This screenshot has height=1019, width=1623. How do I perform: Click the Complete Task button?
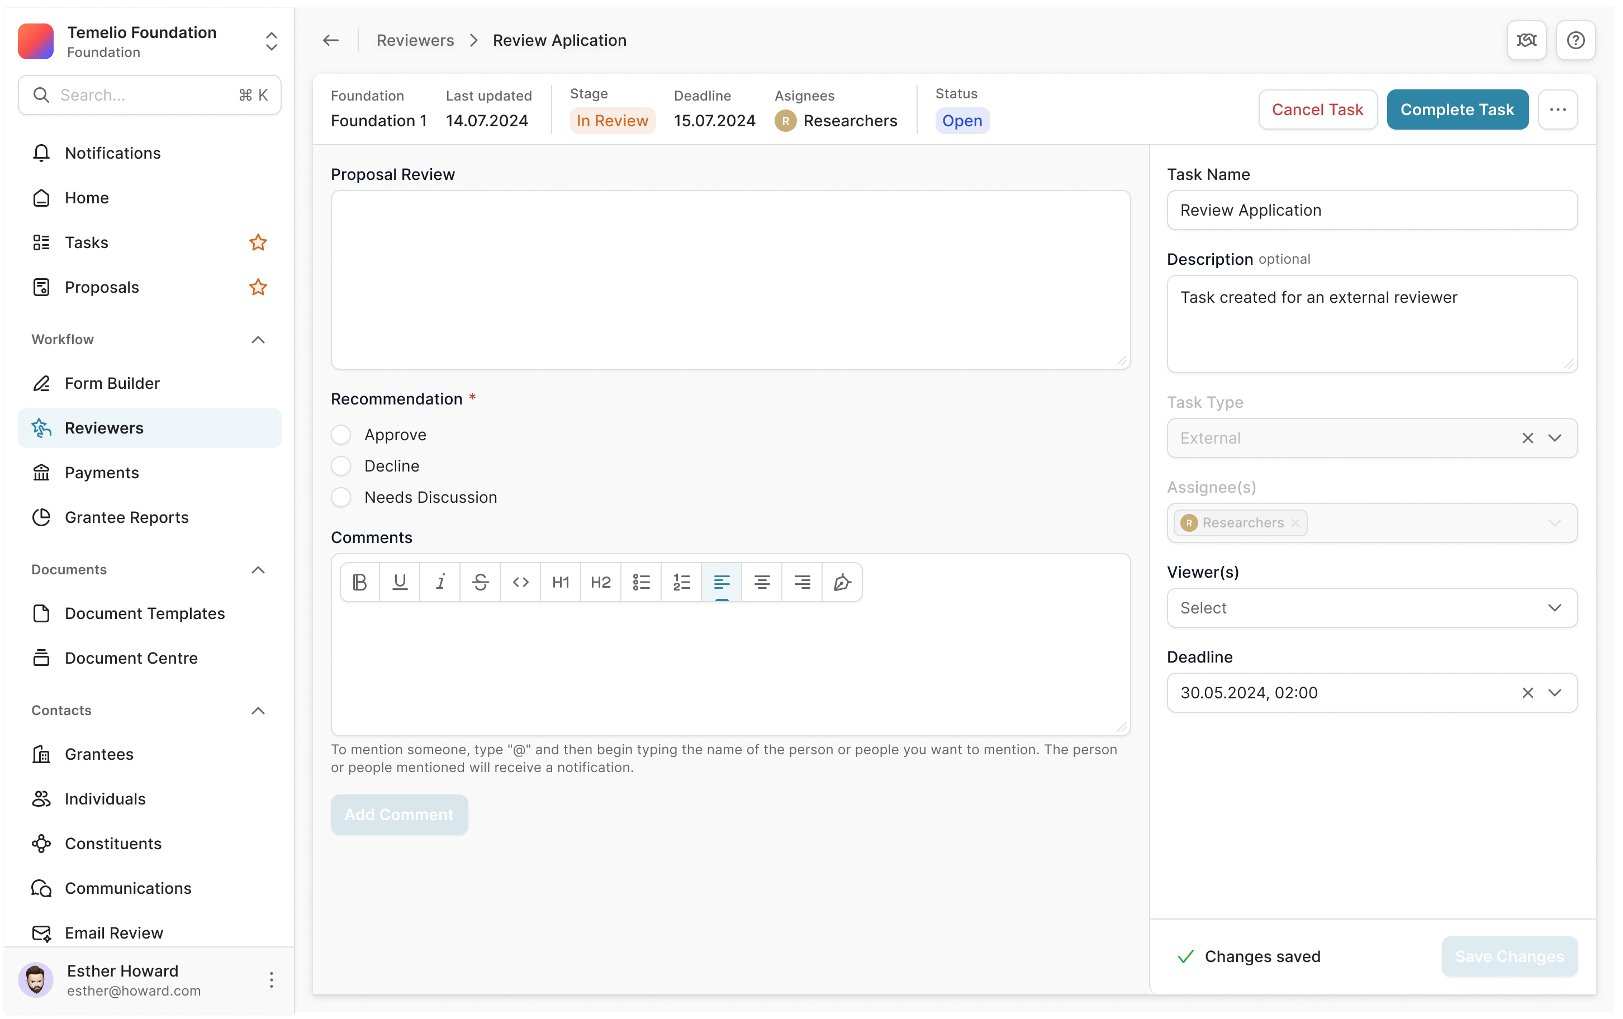point(1456,110)
